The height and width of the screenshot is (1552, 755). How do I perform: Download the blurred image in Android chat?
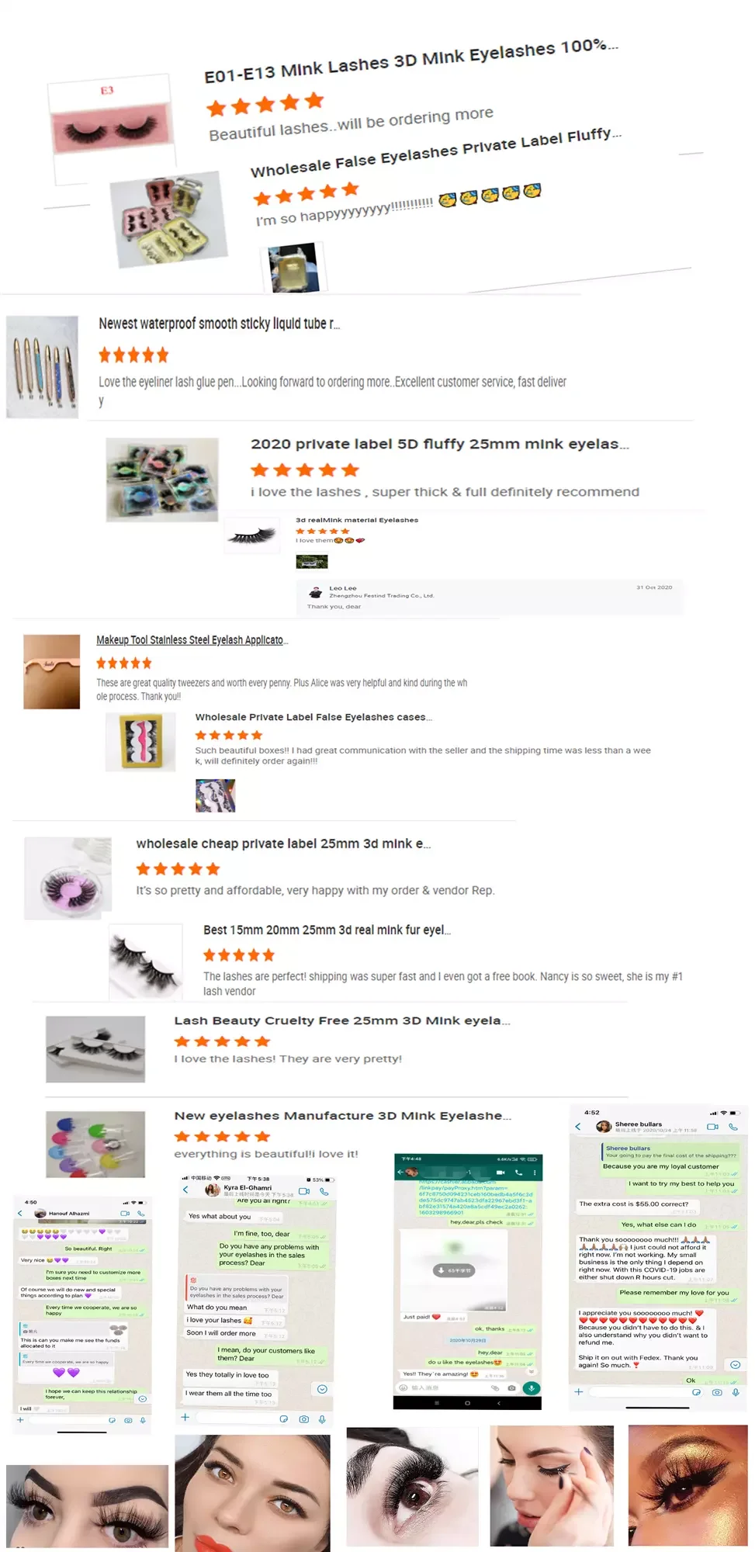(455, 1270)
